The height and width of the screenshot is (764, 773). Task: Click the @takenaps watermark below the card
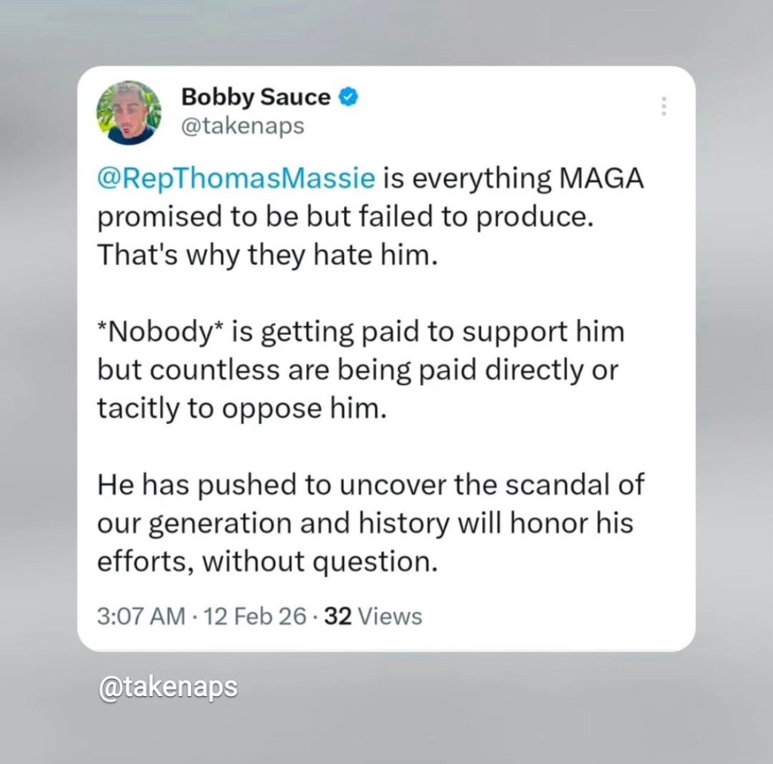(168, 686)
